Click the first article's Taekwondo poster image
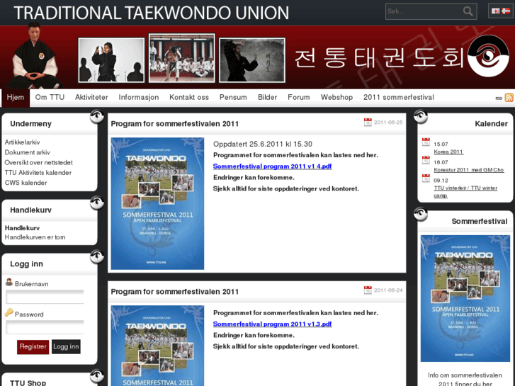The height and width of the screenshot is (386, 515). pyautogui.click(x=157, y=204)
